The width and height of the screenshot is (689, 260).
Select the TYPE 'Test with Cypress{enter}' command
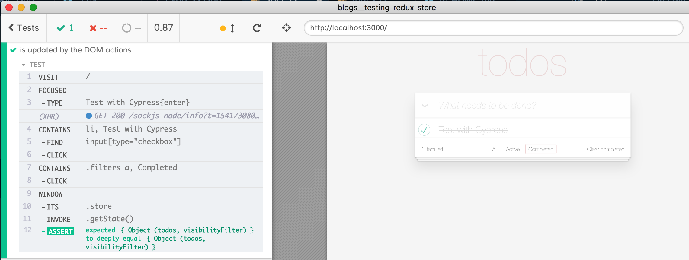point(141,103)
